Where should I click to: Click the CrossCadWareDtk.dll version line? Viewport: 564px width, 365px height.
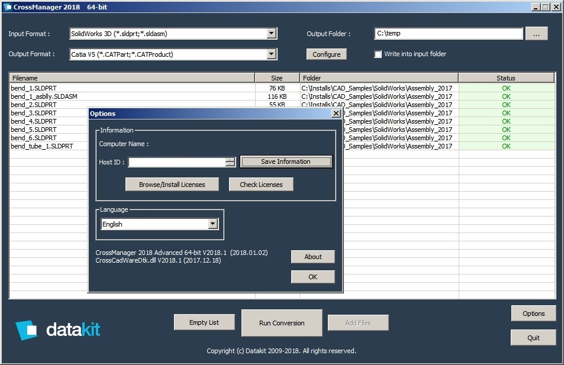click(158, 260)
